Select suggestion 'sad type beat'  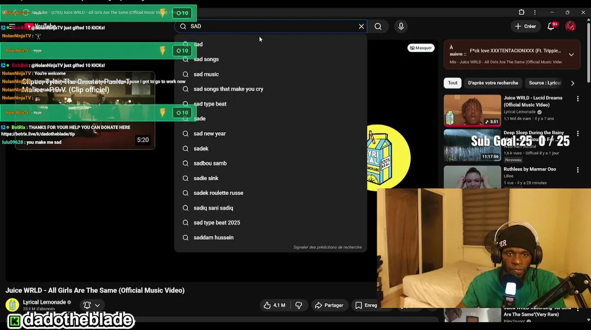[x=270, y=104]
